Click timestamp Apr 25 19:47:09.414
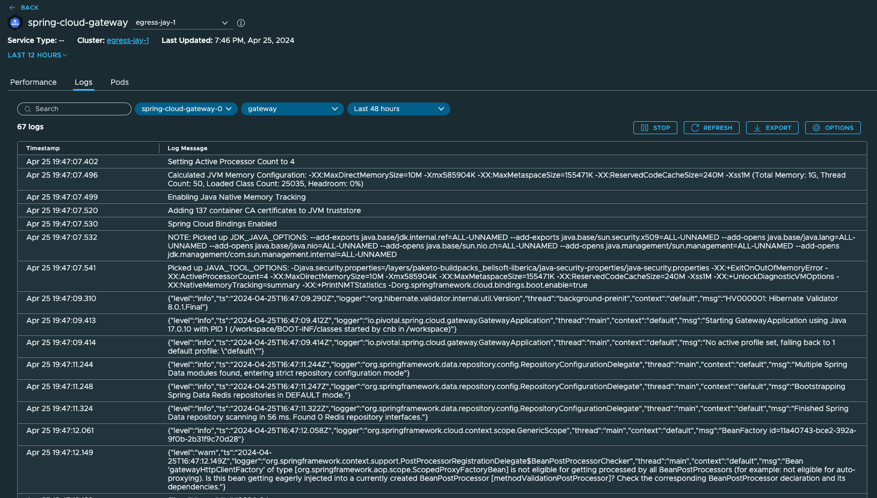The height and width of the screenshot is (498, 877). coord(61,342)
